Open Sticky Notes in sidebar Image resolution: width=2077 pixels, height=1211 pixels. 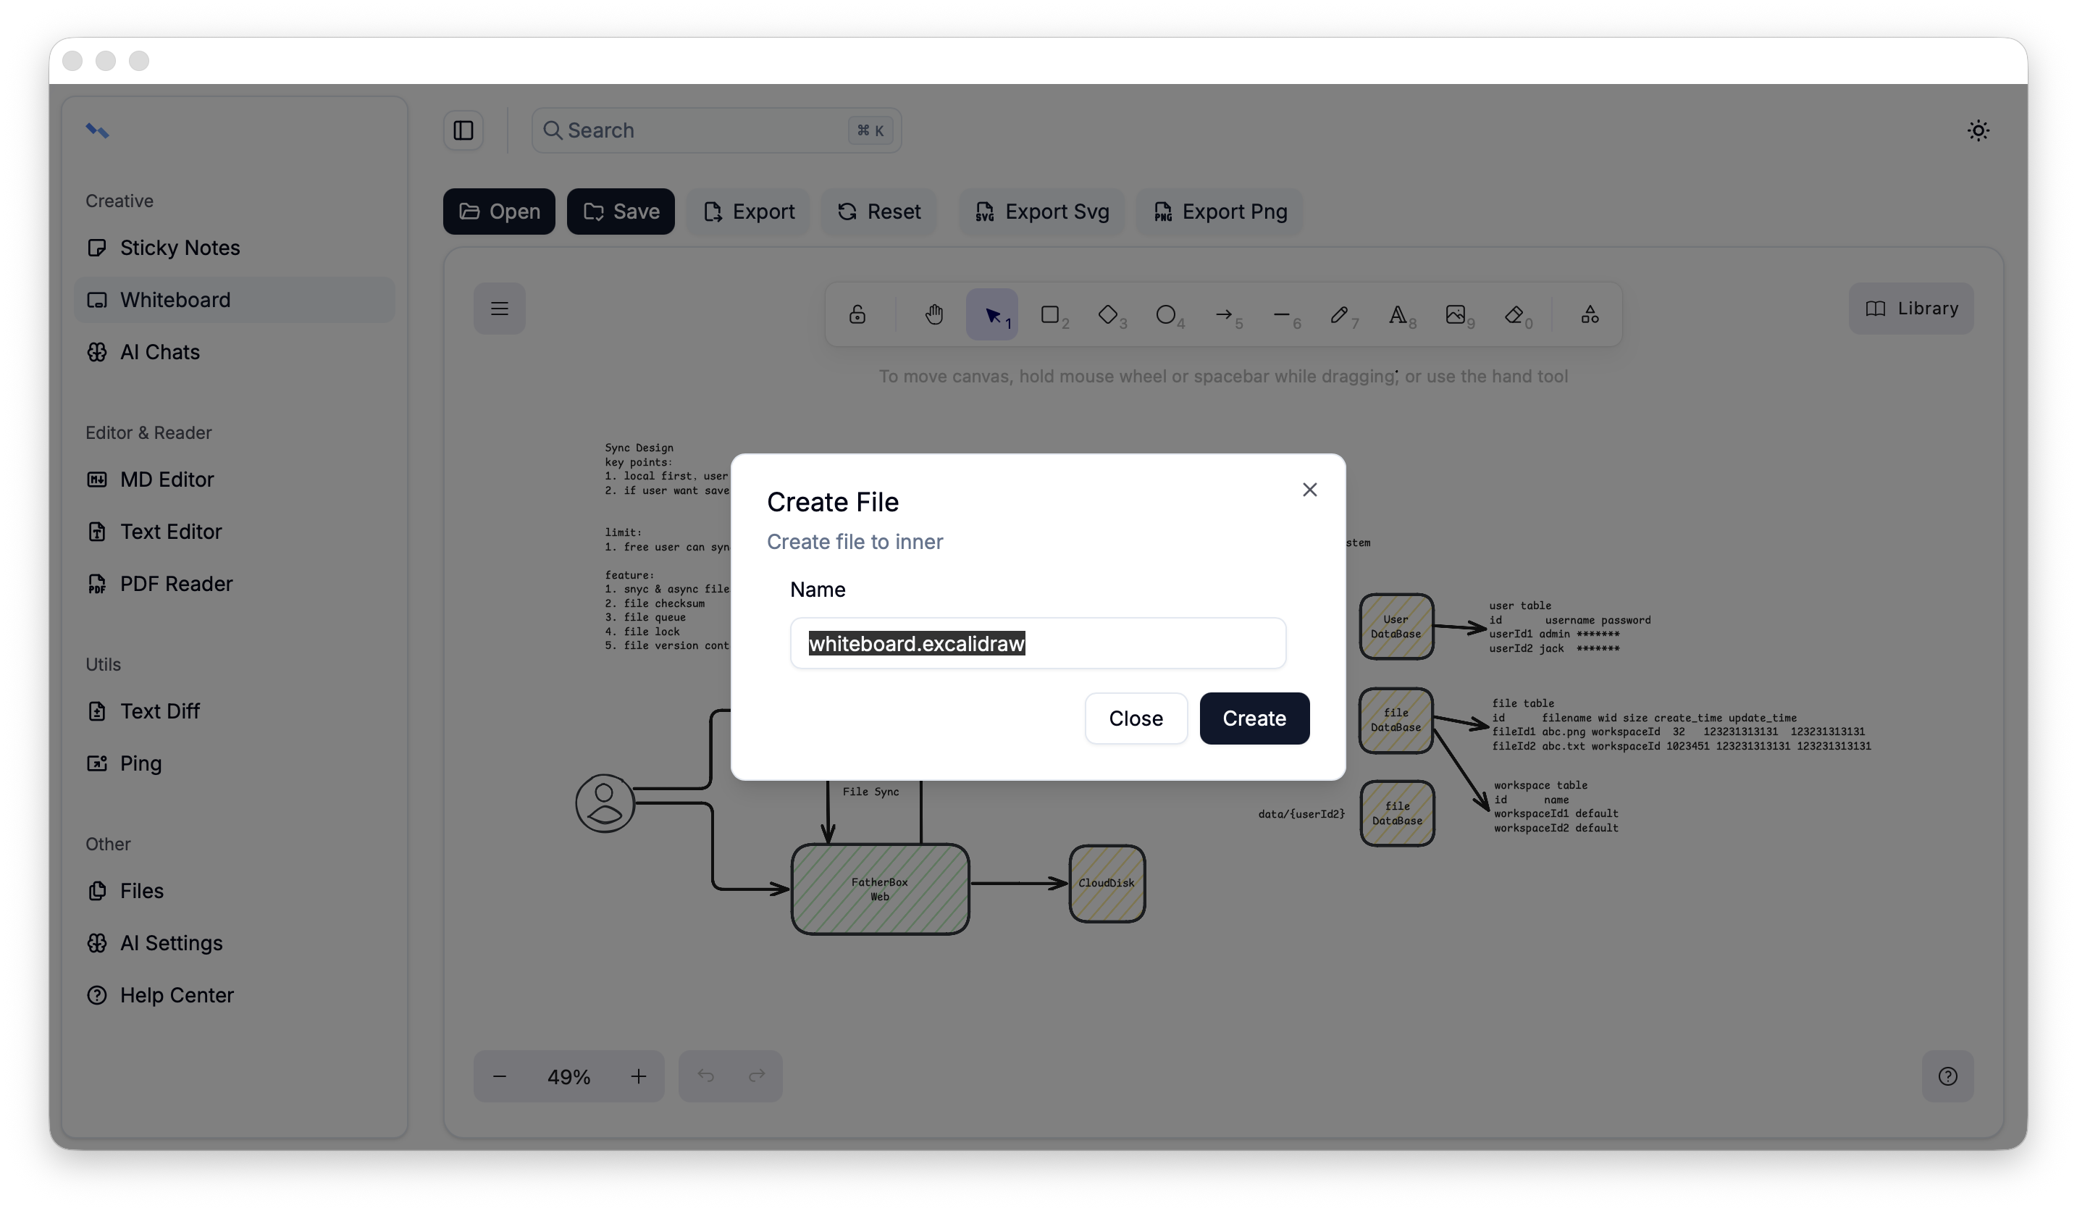pos(180,247)
